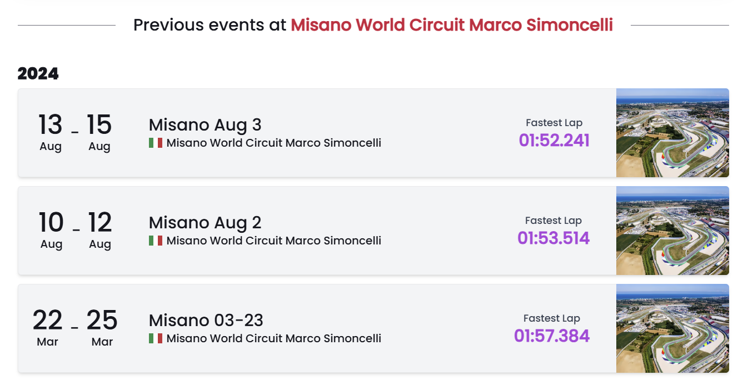Click the fastest lap time 01:52.241
Viewport: 748px width, 390px height.
click(x=554, y=141)
